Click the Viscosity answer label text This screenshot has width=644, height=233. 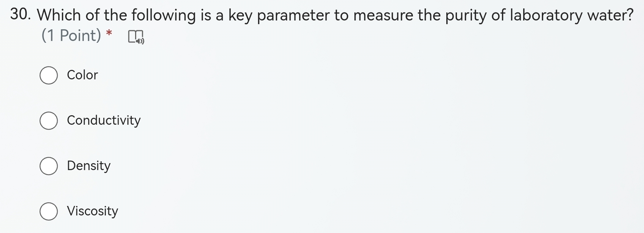click(x=93, y=211)
